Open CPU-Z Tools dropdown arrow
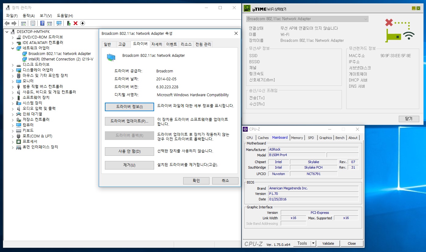Viewport: 426px width, 252px height. [313, 243]
